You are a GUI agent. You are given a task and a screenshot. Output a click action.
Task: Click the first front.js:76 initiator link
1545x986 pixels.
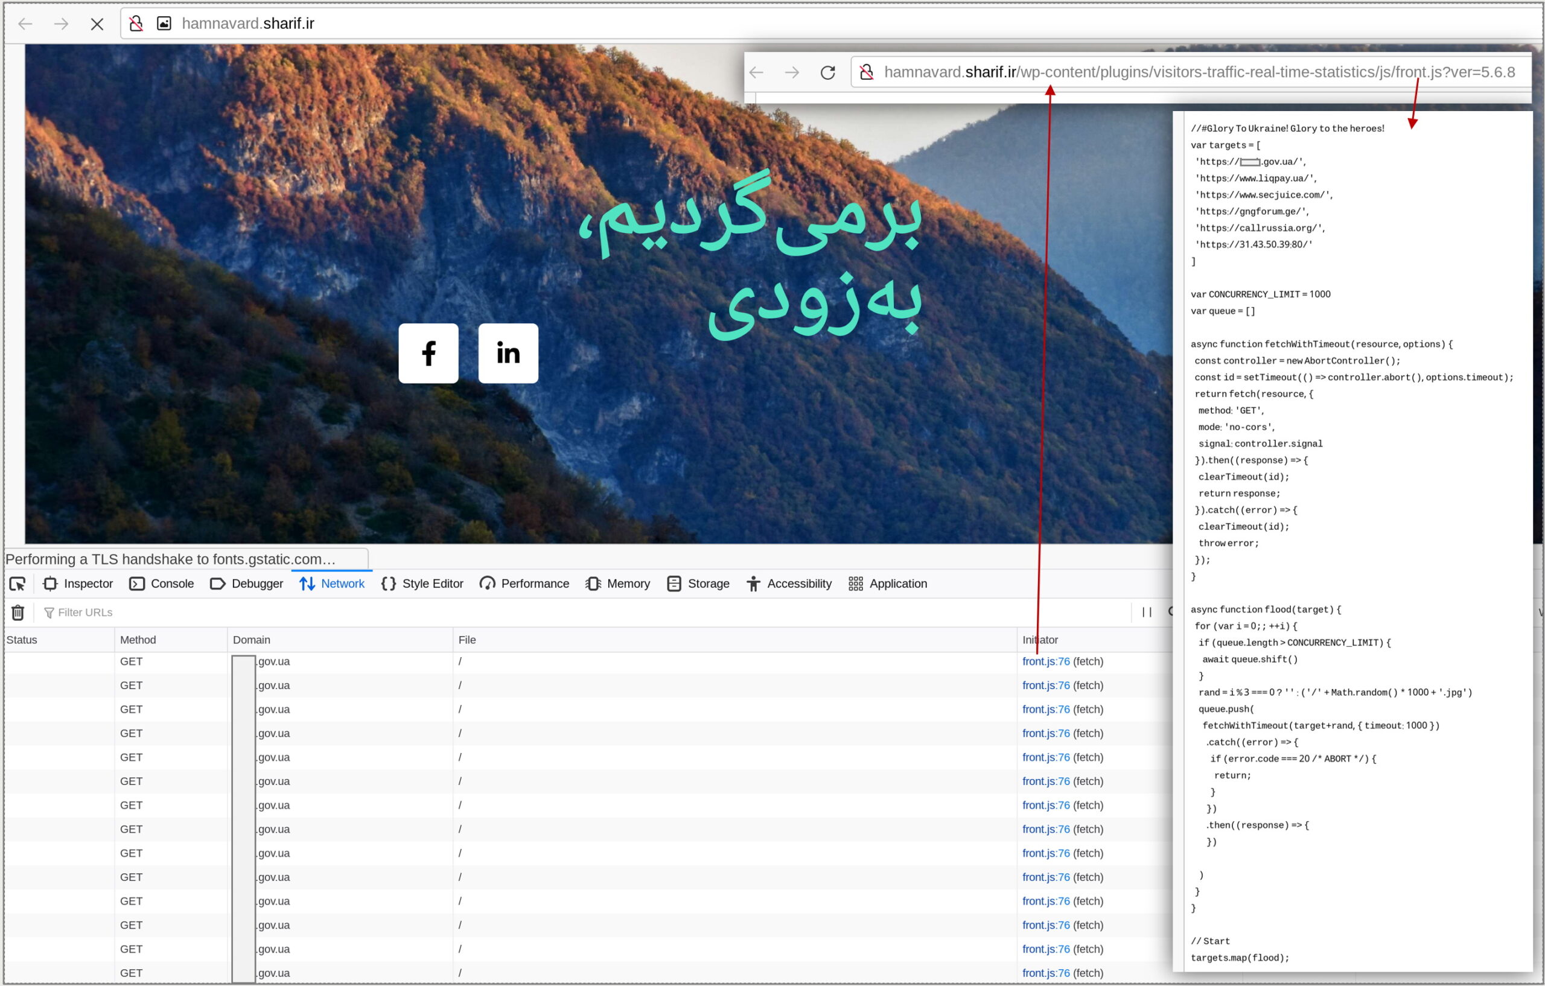[x=1046, y=661]
